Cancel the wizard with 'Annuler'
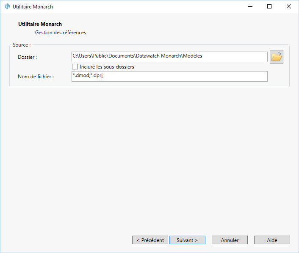Viewport: 299px width, 253px height. point(230,240)
